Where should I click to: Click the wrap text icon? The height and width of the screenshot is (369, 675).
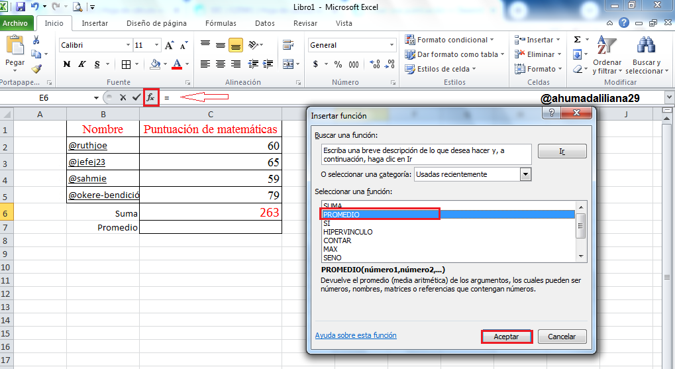coord(288,45)
